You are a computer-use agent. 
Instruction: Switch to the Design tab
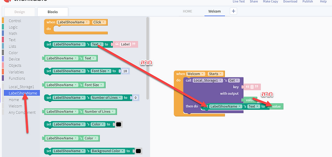[x=19, y=12]
